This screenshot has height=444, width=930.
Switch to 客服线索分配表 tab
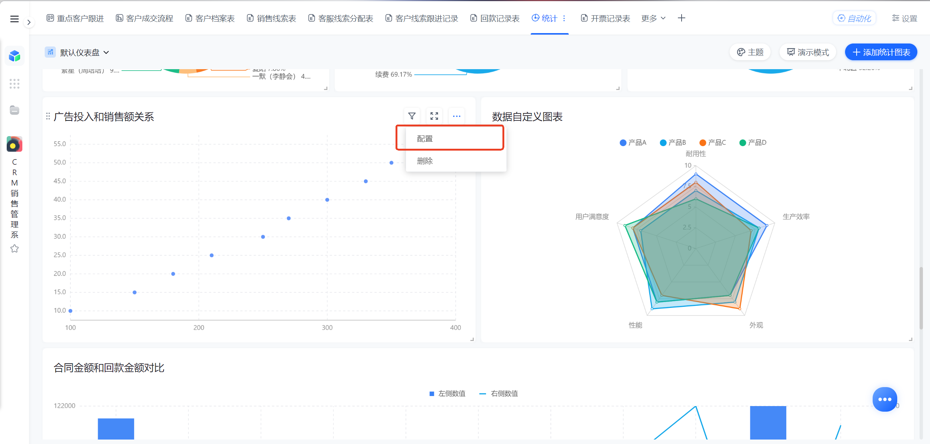click(x=341, y=18)
